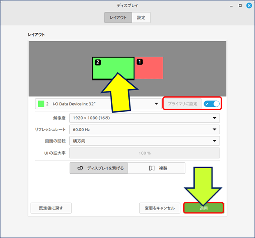The height and width of the screenshot is (238, 255).
Task: Click the 解像度 label text
Action: (59, 118)
